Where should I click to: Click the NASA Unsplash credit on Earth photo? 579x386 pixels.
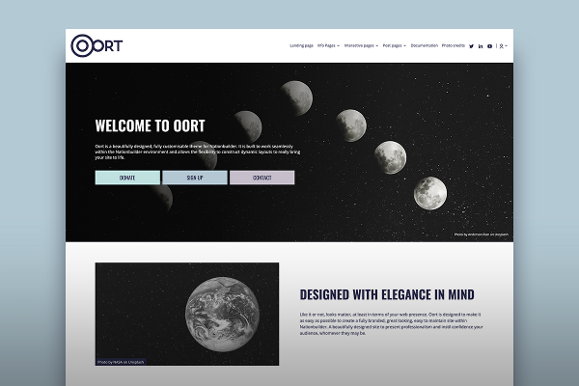(x=121, y=362)
